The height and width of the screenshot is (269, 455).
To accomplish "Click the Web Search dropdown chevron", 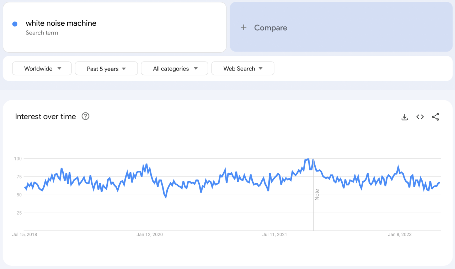I will pyautogui.click(x=261, y=68).
